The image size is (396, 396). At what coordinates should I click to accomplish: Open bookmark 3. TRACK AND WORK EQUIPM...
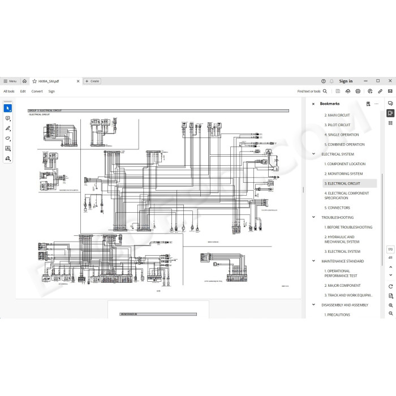(348, 295)
